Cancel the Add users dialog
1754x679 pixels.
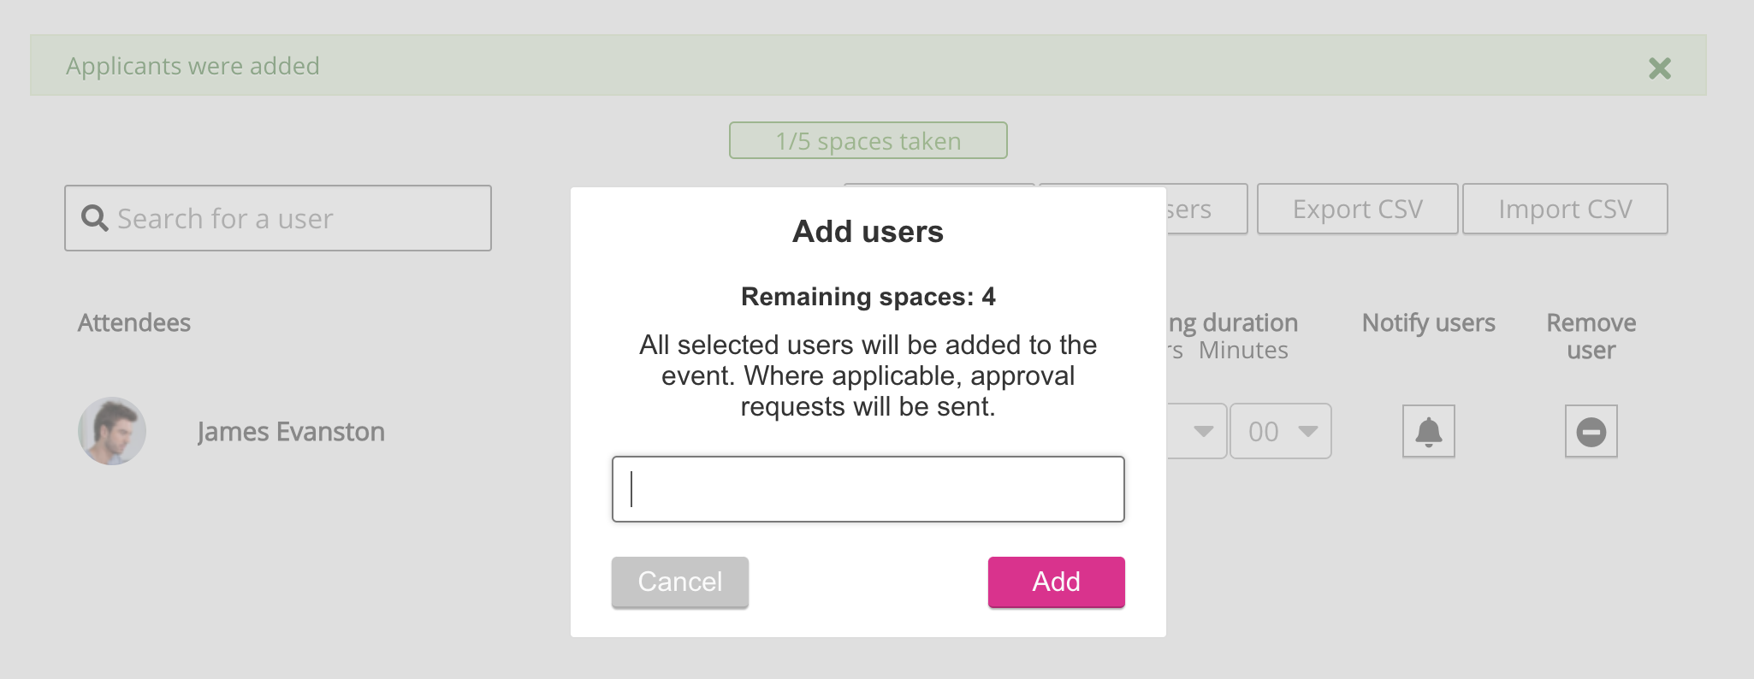tap(679, 582)
